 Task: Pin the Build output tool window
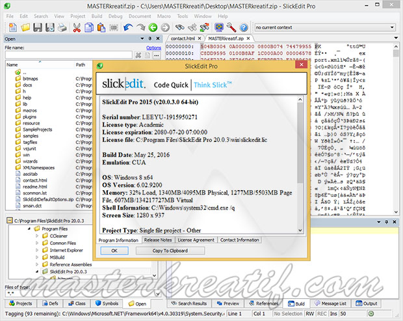[387, 222]
